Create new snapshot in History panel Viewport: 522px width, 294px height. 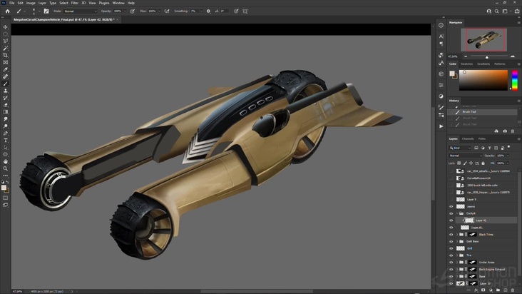505,131
